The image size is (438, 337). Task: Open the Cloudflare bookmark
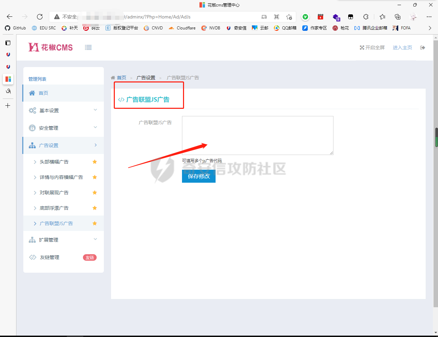[182, 28]
